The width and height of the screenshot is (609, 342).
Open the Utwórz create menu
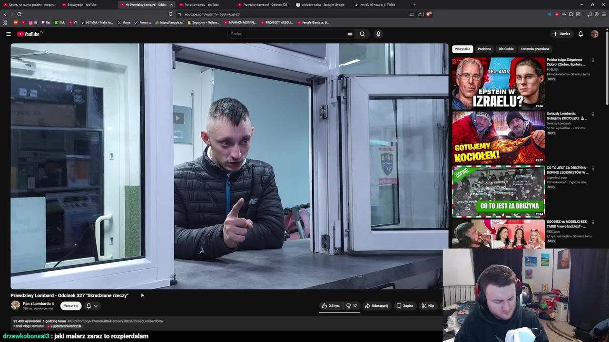pos(561,34)
